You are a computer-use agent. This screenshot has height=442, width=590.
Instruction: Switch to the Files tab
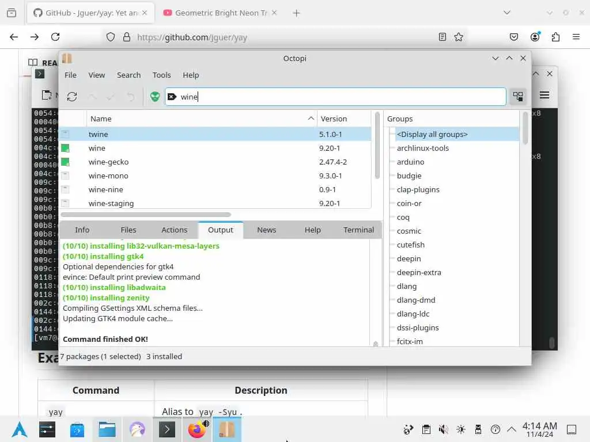tap(128, 230)
